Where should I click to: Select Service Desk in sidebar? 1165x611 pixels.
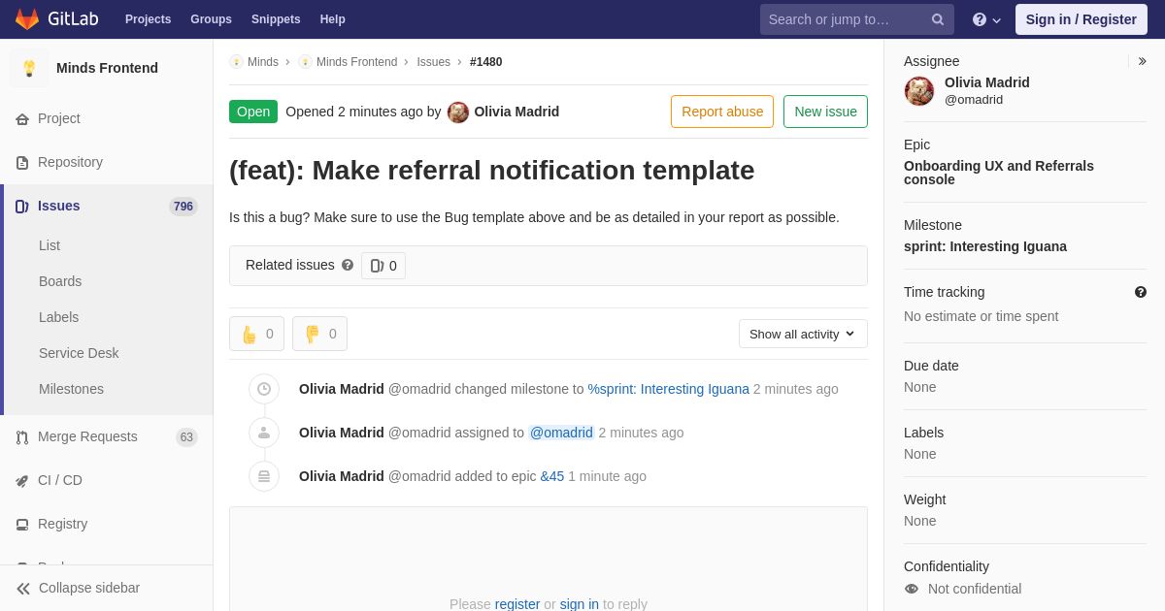coord(79,353)
